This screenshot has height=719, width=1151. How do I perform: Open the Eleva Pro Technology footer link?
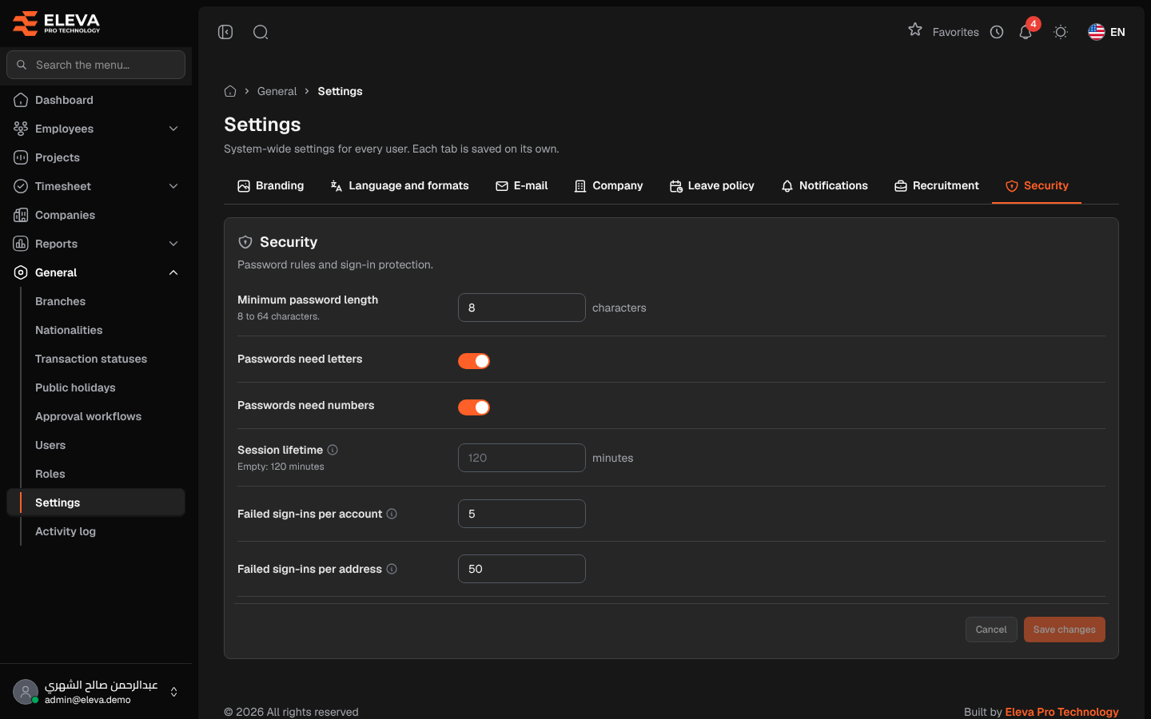pyautogui.click(x=1061, y=712)
